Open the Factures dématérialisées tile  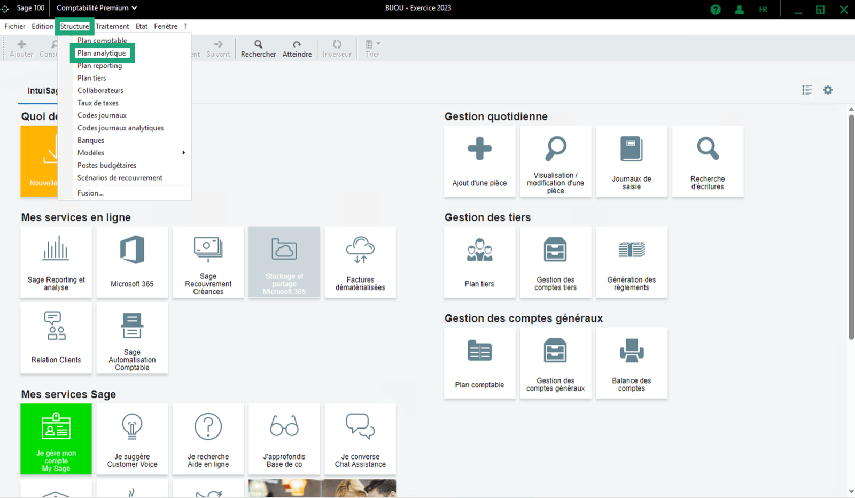(x=360, y=262)
